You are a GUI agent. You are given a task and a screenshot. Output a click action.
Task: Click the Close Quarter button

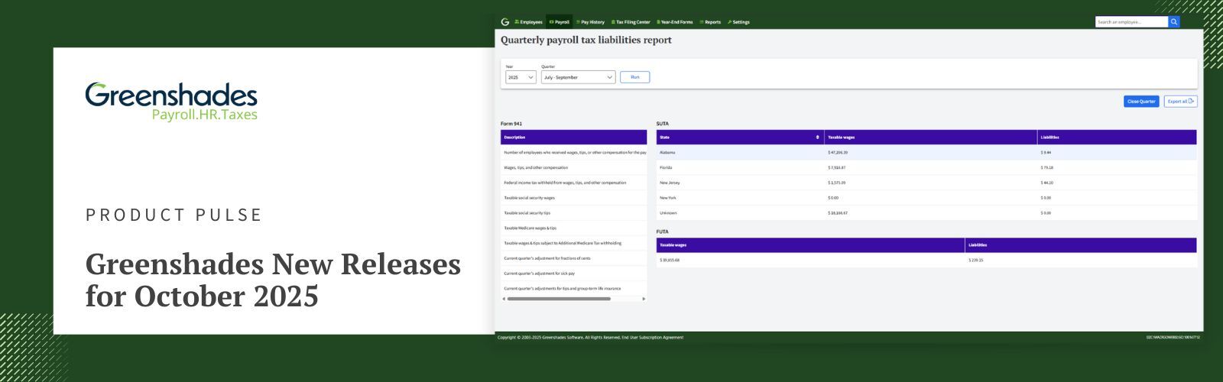pyautogui.click(x=1141, y=102)
